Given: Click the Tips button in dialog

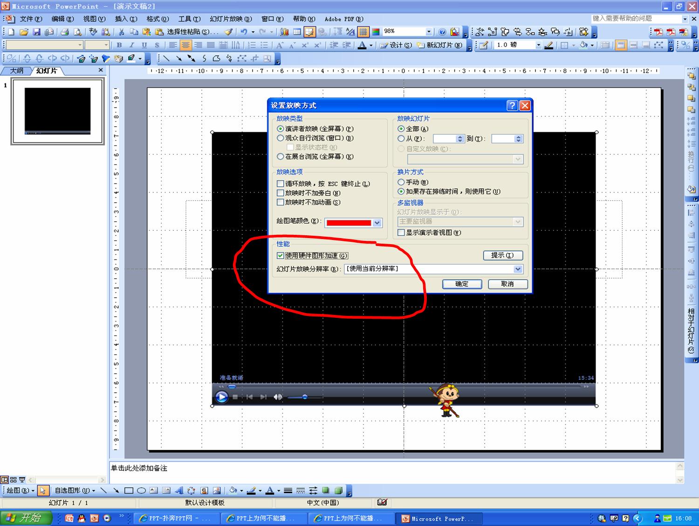Looking at the screenshot, I should pyautogui.click(x=503, y=255).
